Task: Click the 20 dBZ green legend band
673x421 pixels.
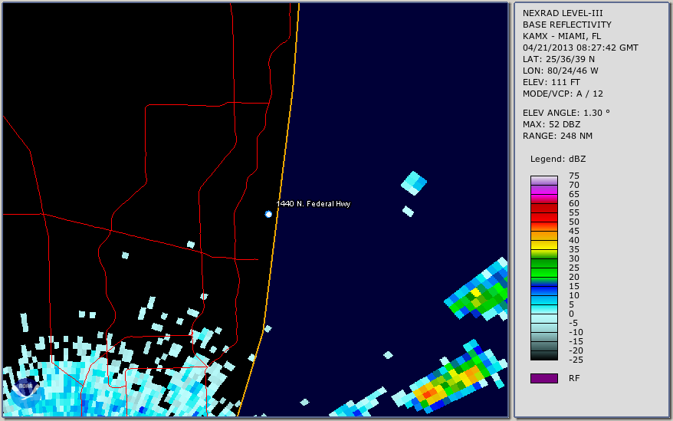Action: tap(543, 281)
